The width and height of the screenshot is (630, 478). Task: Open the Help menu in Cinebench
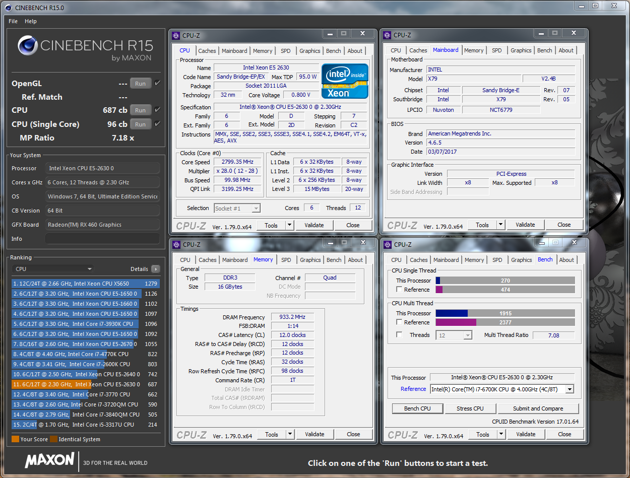31,21
